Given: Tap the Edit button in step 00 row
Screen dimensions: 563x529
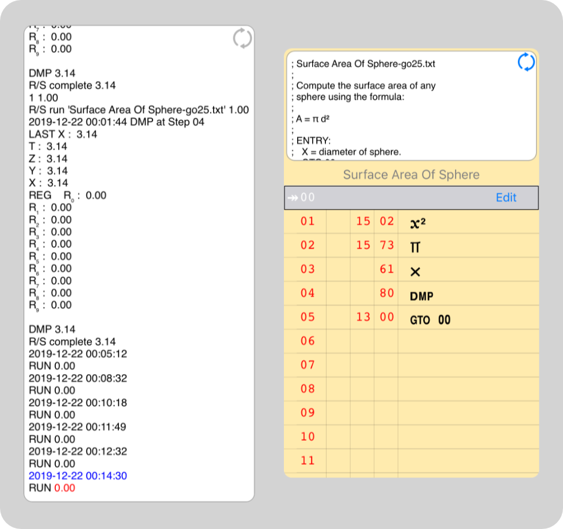Looking at the screenshot, I should click(505, 198).
